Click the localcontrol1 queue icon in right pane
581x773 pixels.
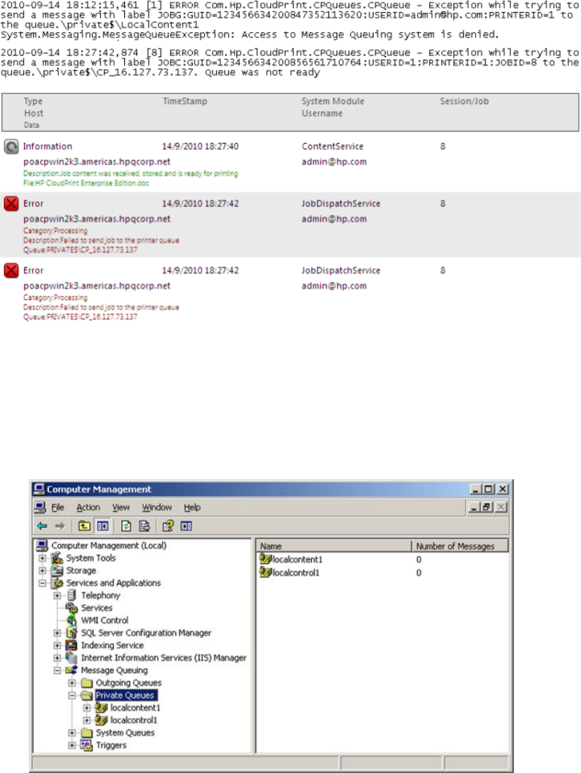[x=265, y=572]
